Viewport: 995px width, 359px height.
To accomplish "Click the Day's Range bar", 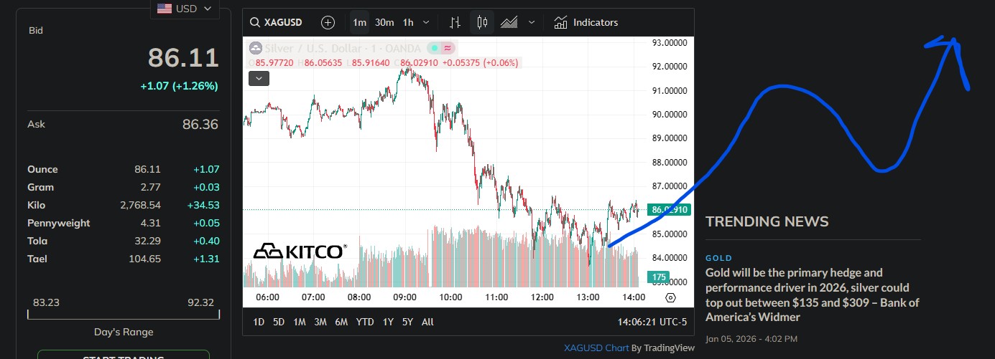I will tap(124, 315).
